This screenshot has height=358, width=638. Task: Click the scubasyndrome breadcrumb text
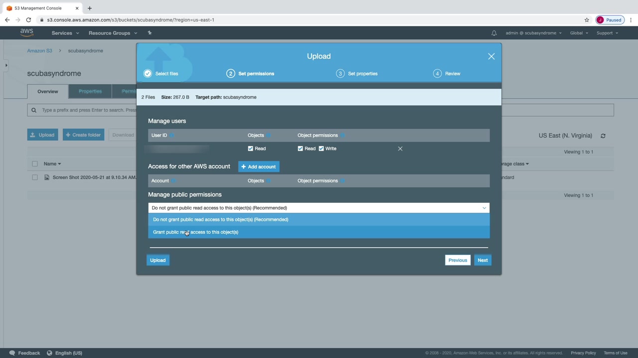pos(85,51)
